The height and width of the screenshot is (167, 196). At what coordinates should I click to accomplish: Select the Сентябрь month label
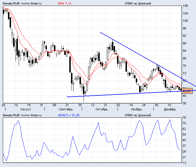pos(66,109)
